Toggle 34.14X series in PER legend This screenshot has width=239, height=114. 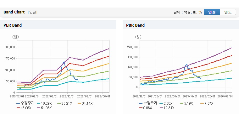point(85,103)
